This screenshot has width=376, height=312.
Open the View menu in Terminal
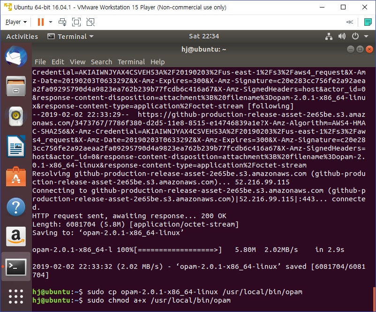click(77, 62)
